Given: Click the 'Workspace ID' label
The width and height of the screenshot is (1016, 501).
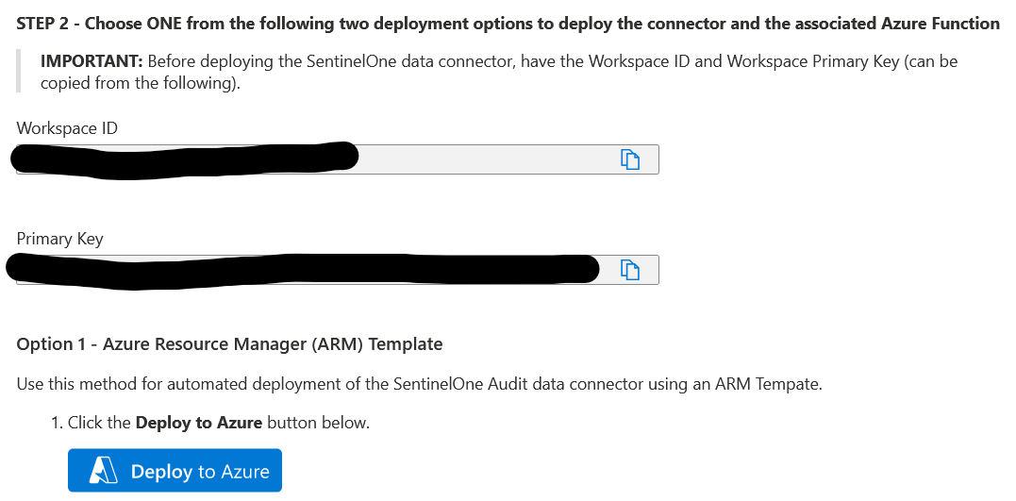Looking at the screenshot, I should click(x=67, y=128).
